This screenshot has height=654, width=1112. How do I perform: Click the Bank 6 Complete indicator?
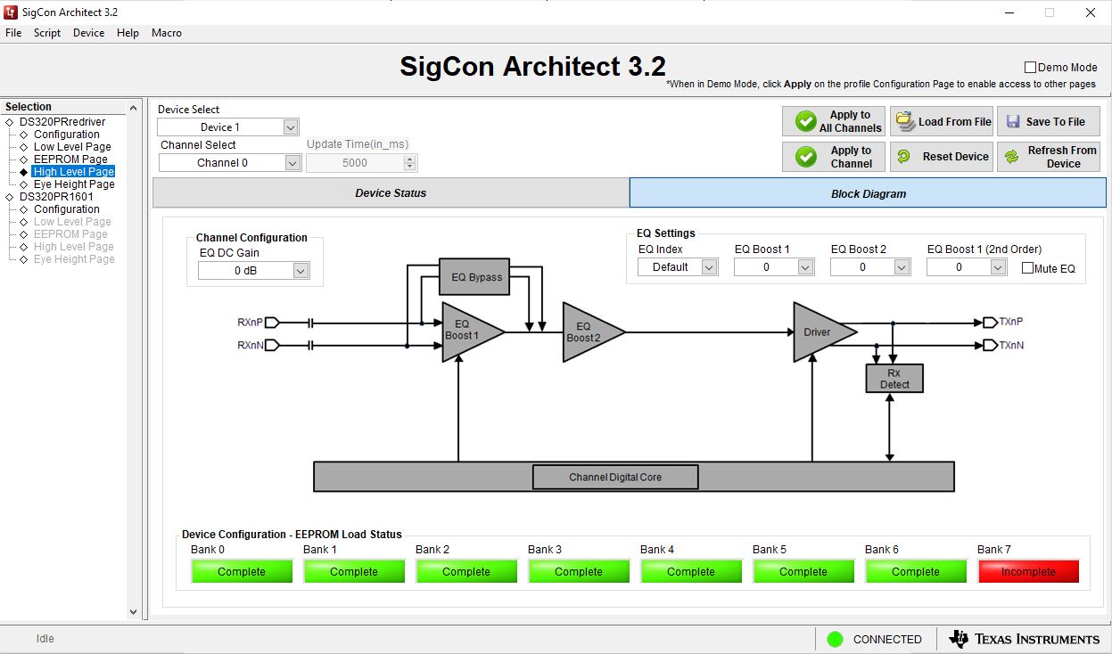coord(916,572)
